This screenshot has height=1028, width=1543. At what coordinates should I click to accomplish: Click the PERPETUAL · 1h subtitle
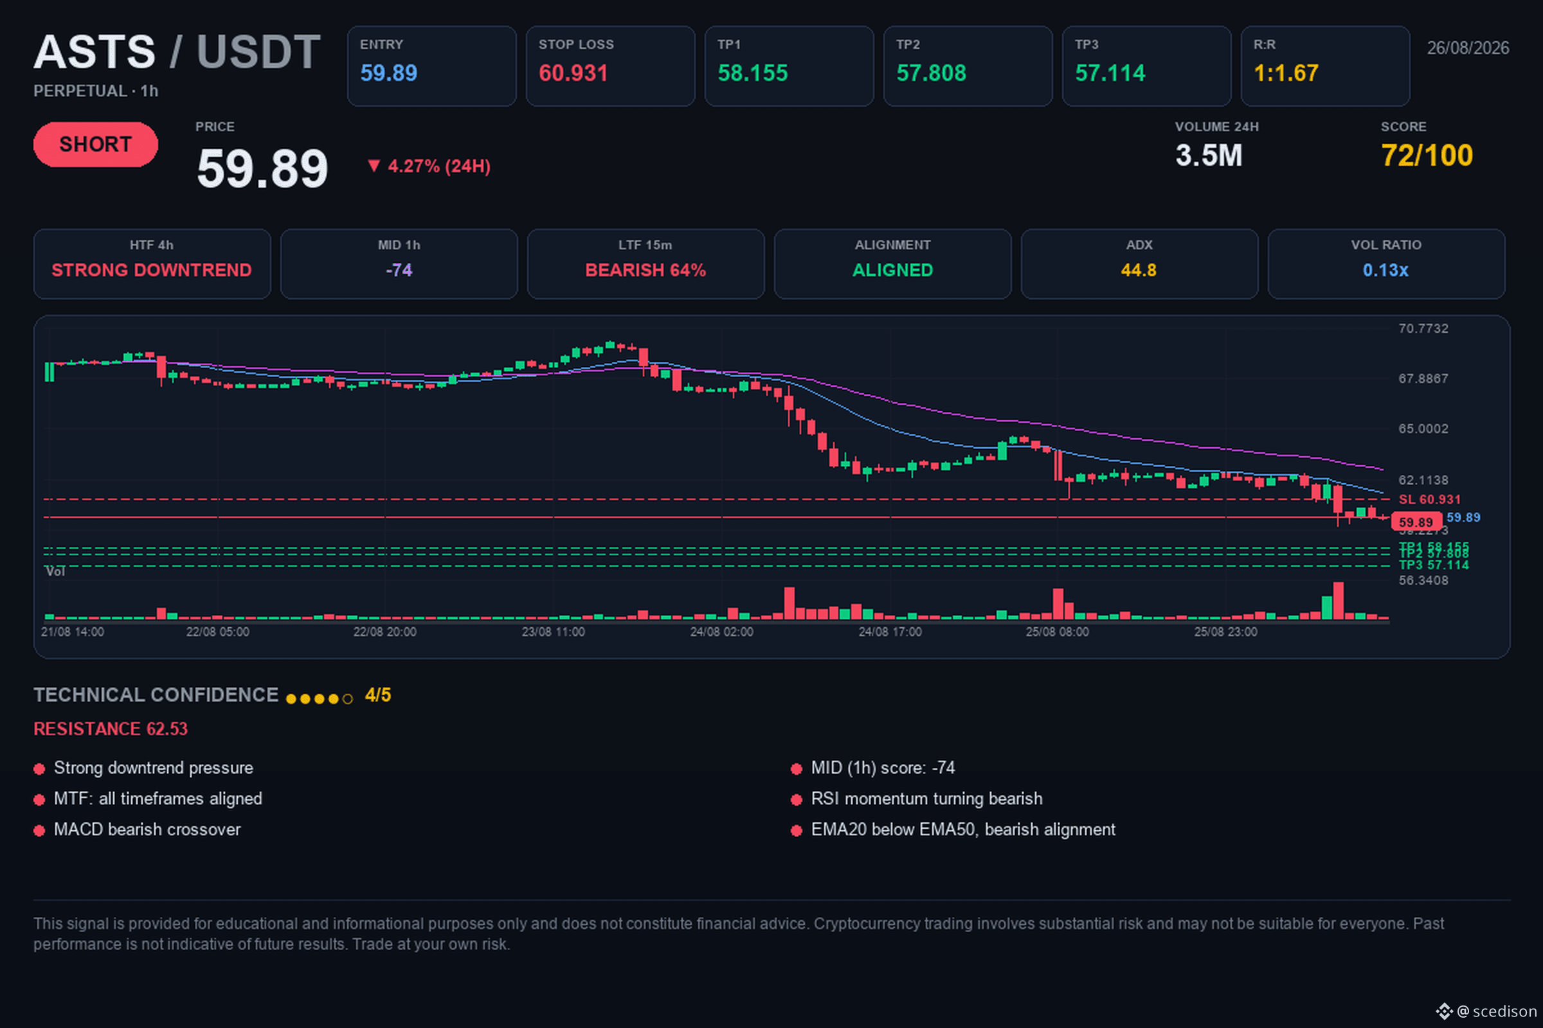(96, 91)
